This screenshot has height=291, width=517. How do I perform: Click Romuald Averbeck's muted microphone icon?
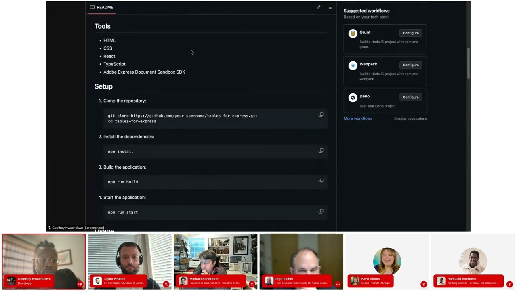[510, 284]
